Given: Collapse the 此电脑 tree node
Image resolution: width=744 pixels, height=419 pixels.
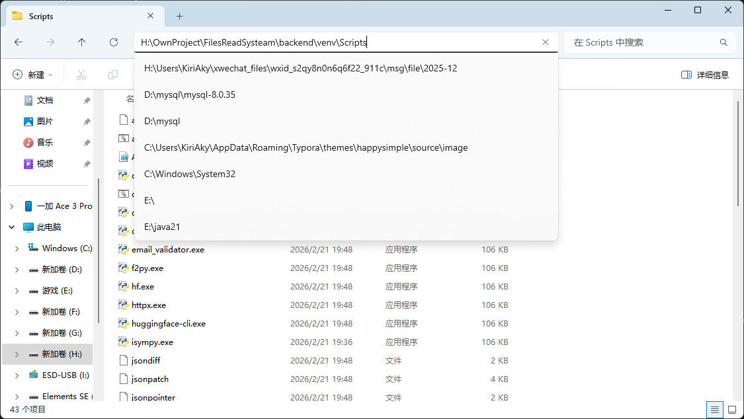Looking at the screenshot, I should point(12,227).
